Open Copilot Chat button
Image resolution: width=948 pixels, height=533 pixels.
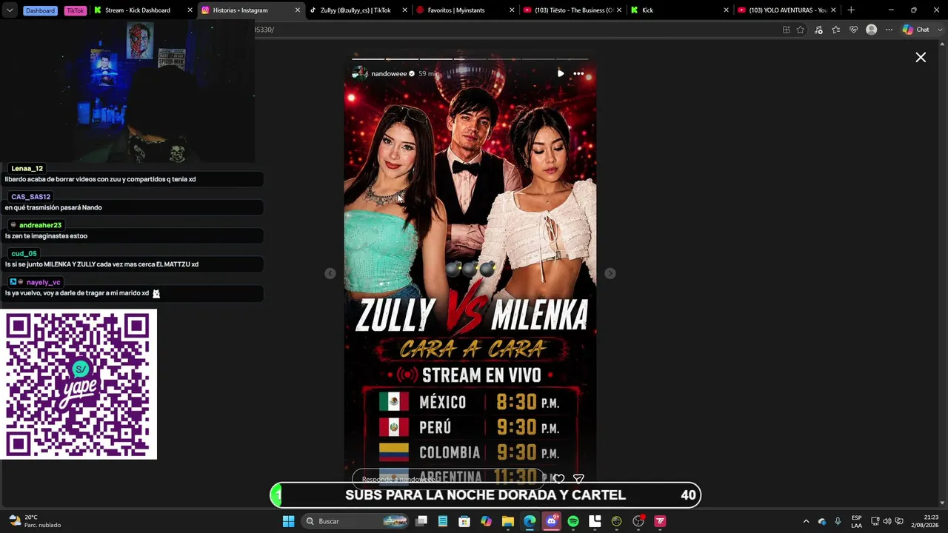coord(916,30)
